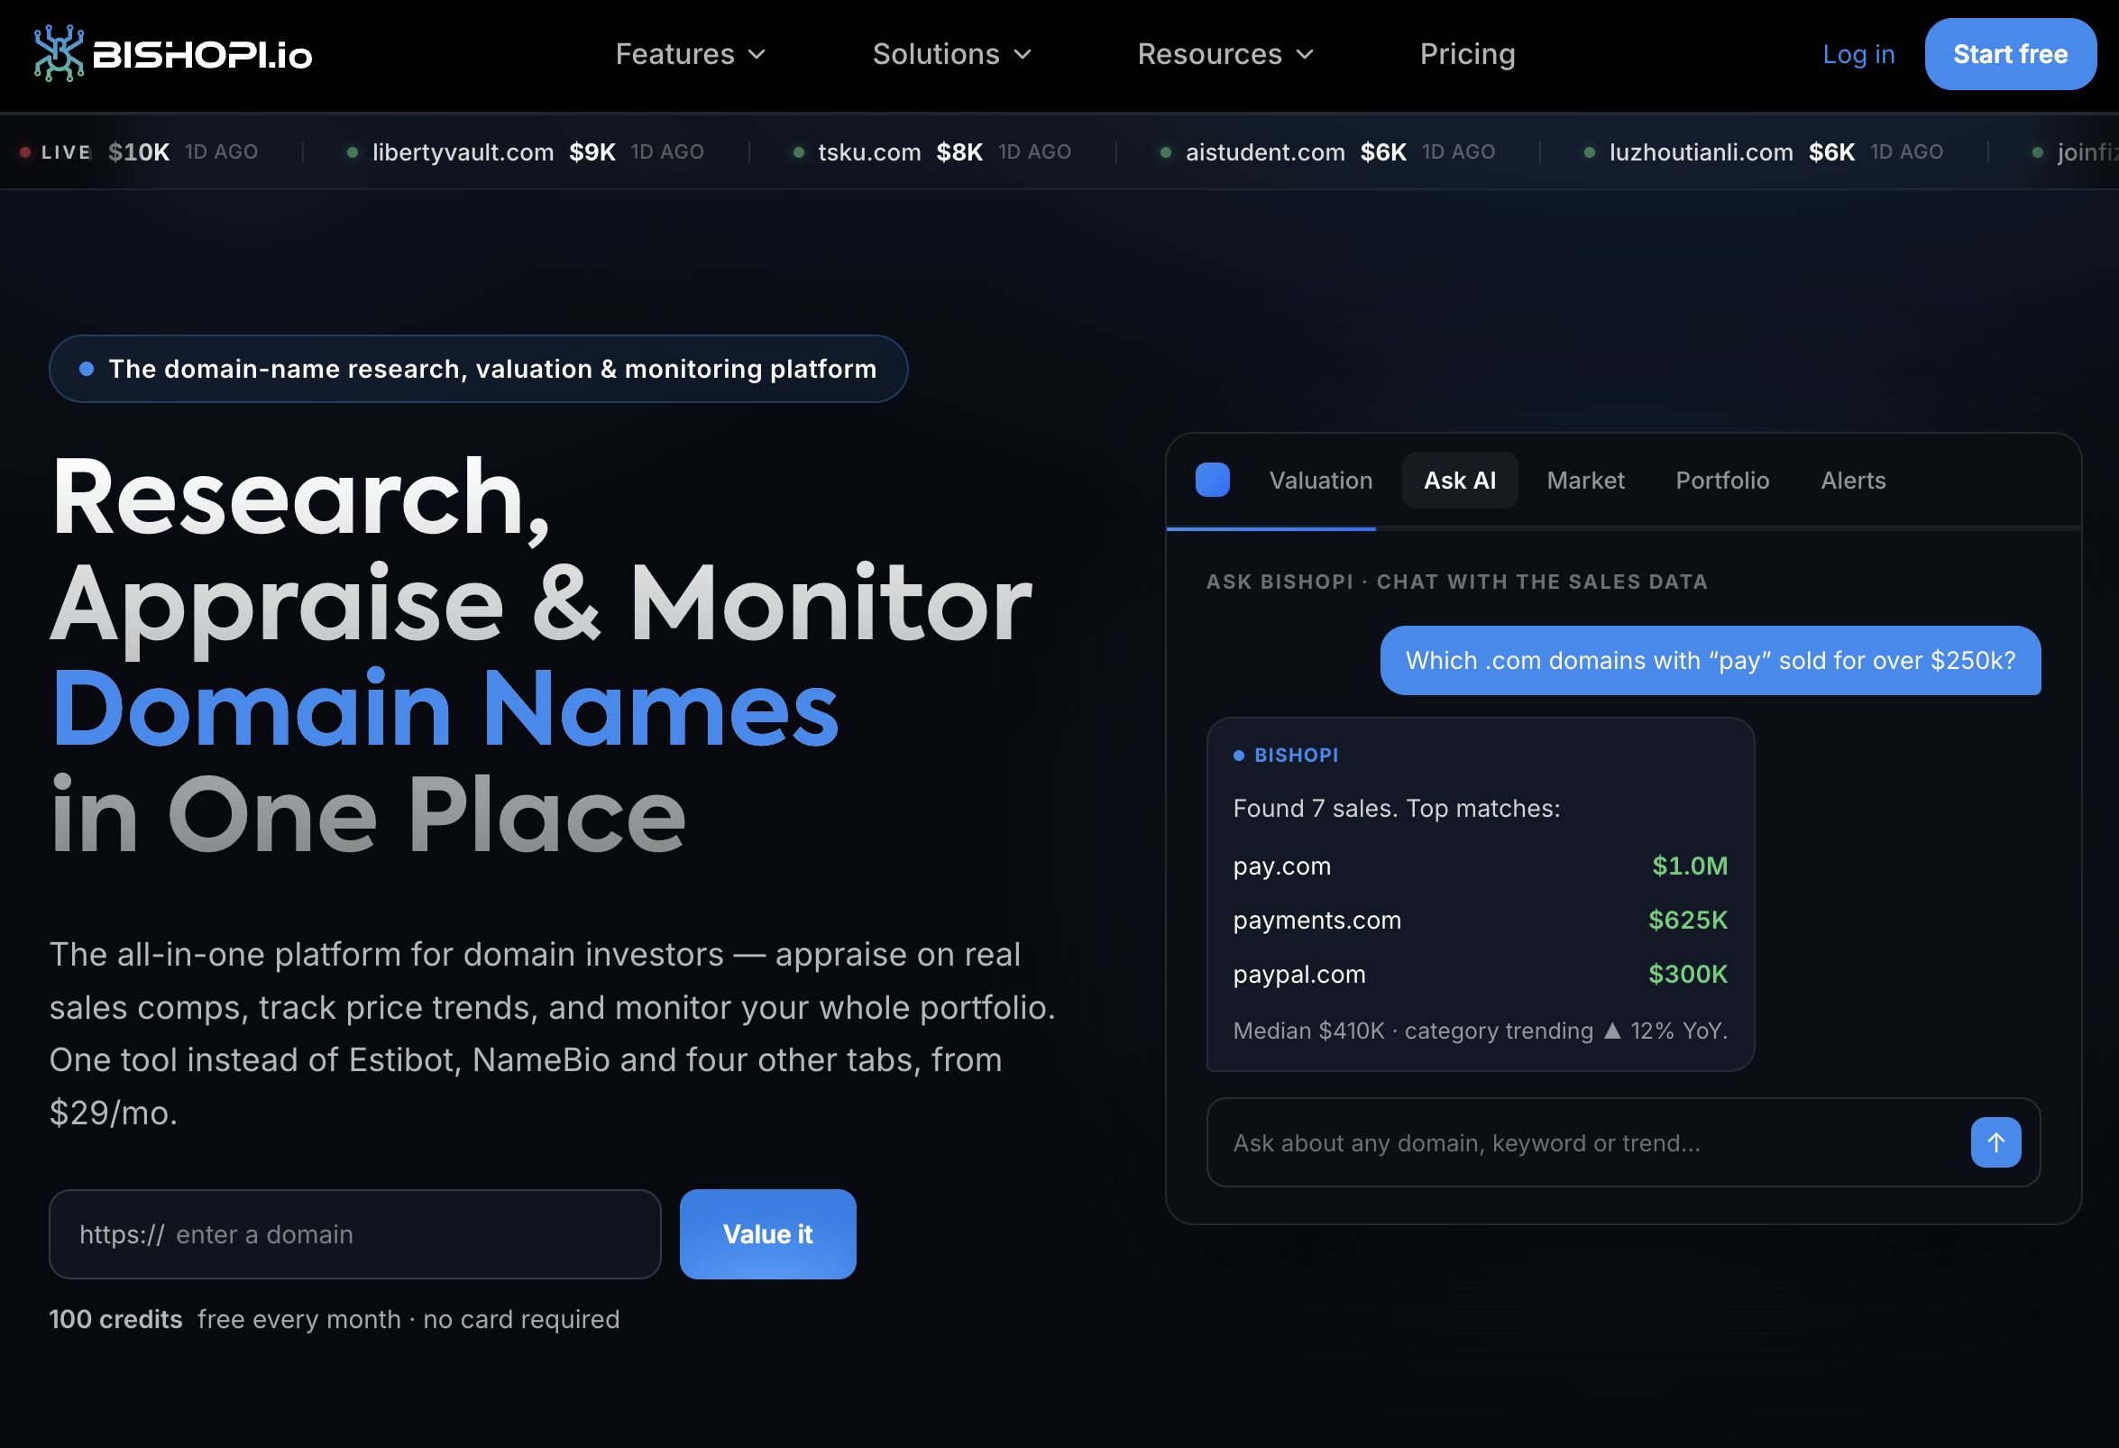Click the LIVE indicator in the ticker
This screenshot has height=1448, width=2119.
pyautogui.click(x=57, y=151)
